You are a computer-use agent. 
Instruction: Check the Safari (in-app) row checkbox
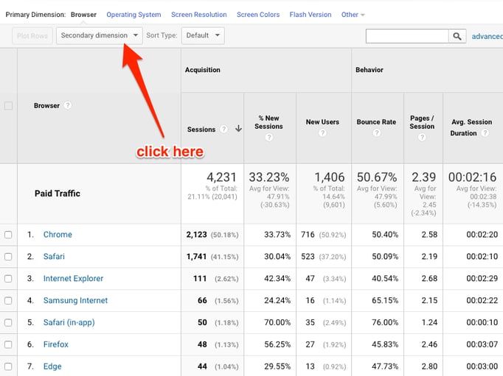8,322
